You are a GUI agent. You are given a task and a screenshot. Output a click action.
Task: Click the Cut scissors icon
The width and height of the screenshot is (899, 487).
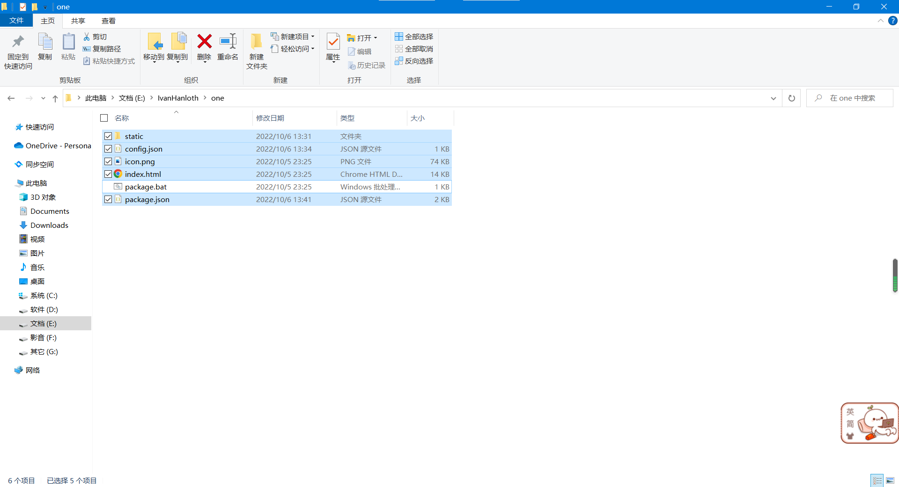click(87, 36)
